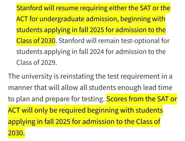
Task: Click the text "fall 2024 for admission to the"
Action: (122, 52)
